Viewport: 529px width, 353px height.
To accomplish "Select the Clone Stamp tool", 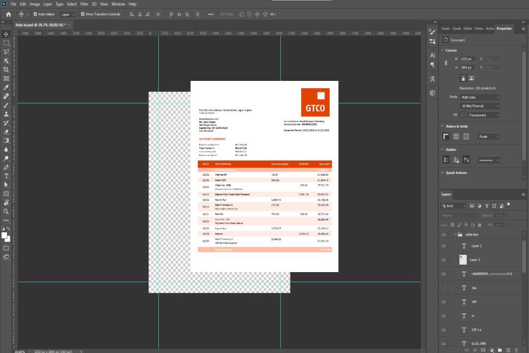I will (6, 114).
